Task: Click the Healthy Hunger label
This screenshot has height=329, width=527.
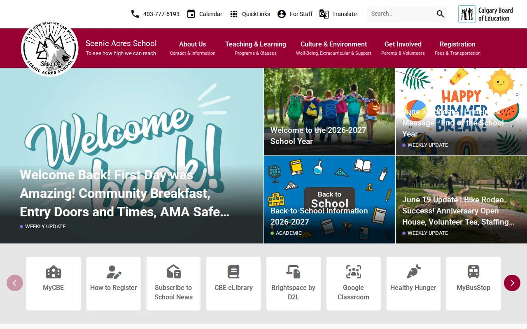Action: pos(413,288)
